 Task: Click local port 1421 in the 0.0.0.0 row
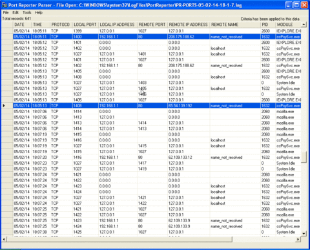[x=85, y=174]
